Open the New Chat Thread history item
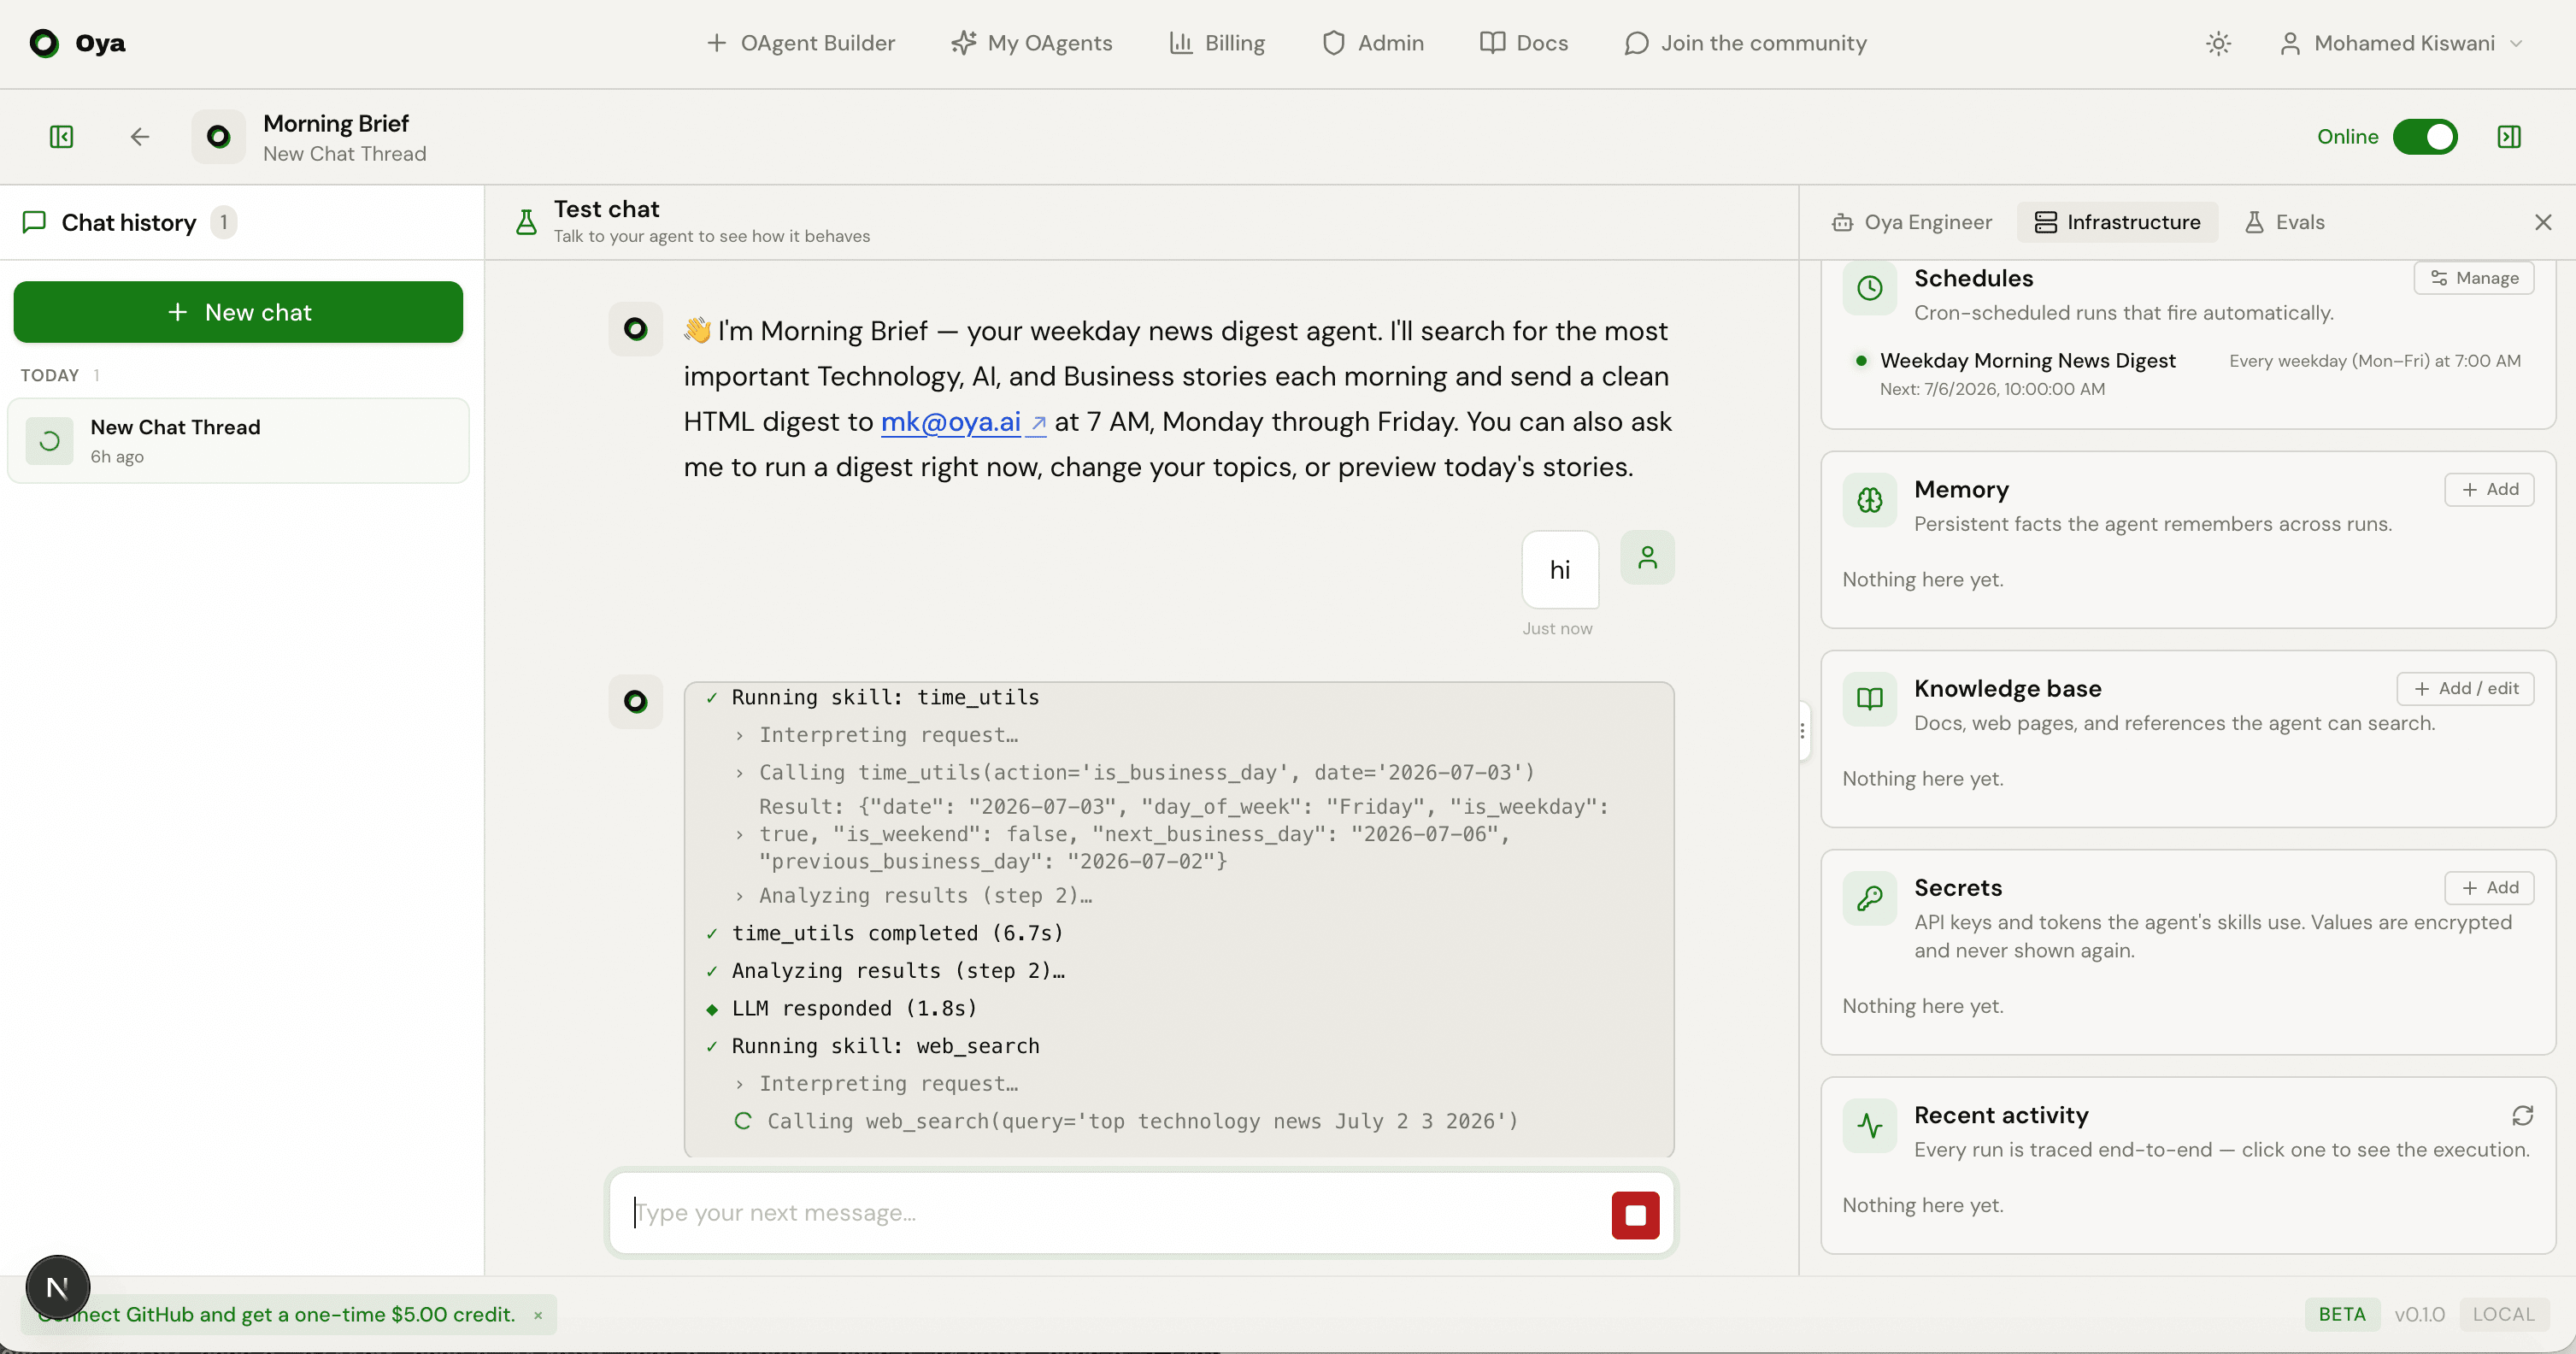 (x=238, y=441)
